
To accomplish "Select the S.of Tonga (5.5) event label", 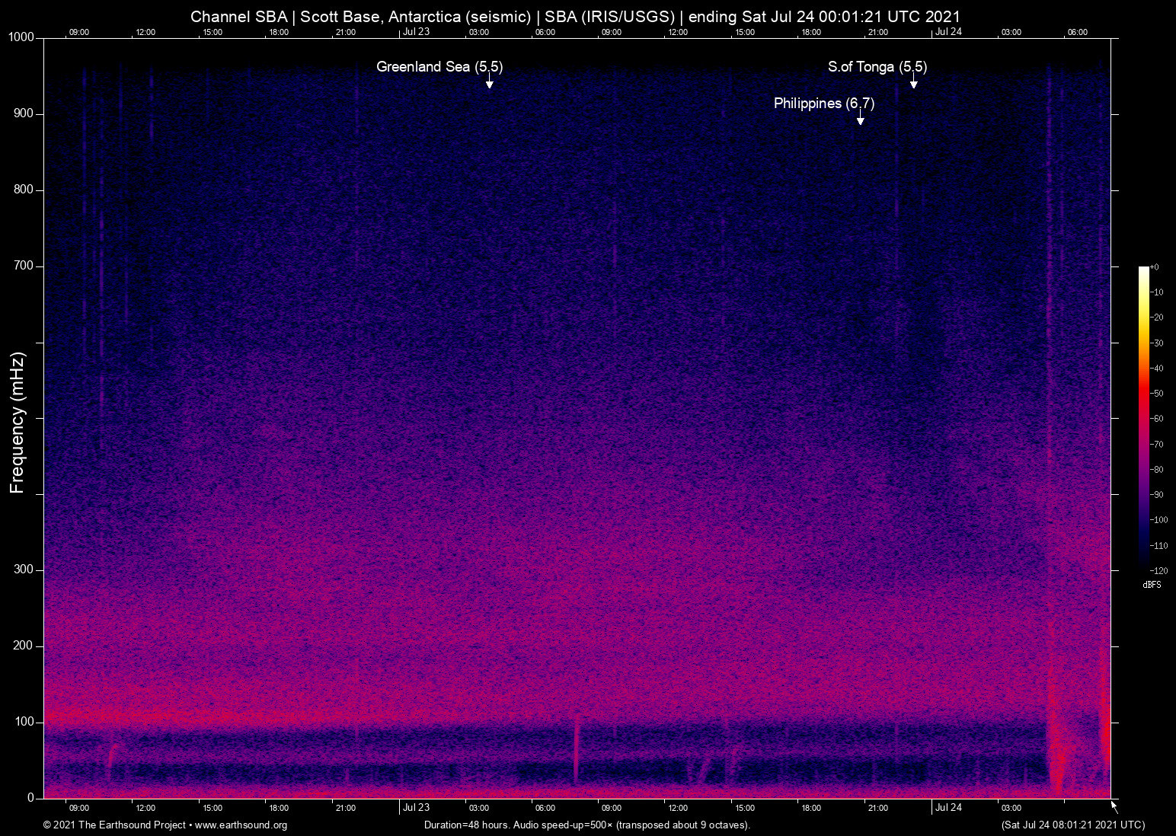I will 877,67.
